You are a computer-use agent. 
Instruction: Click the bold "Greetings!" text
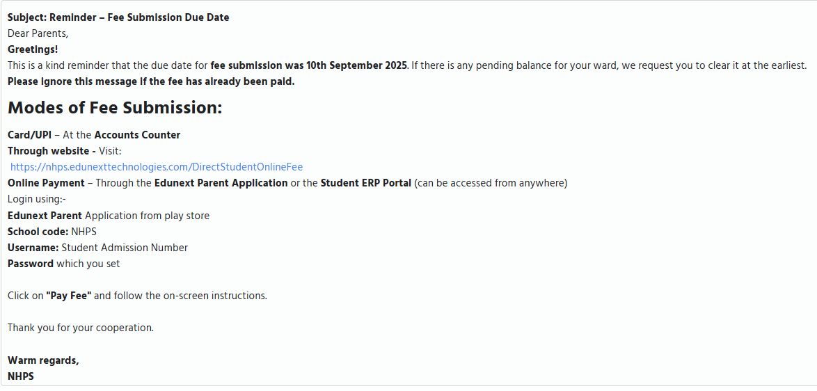pyautogui.click(x=33, y=49)
